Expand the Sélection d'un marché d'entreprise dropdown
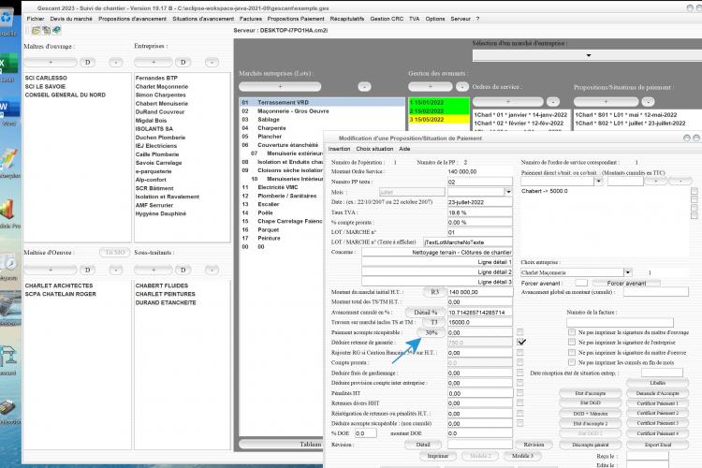This screenshot has width=702, height=468. (589, 55)
